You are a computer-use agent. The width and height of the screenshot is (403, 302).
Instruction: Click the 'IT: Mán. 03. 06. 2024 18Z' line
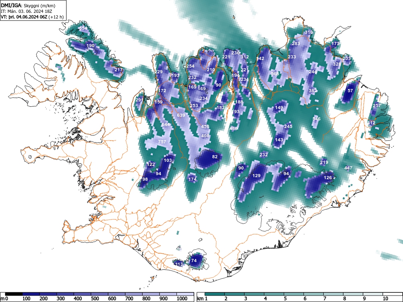pyautogui.click(x=26, y=11)
